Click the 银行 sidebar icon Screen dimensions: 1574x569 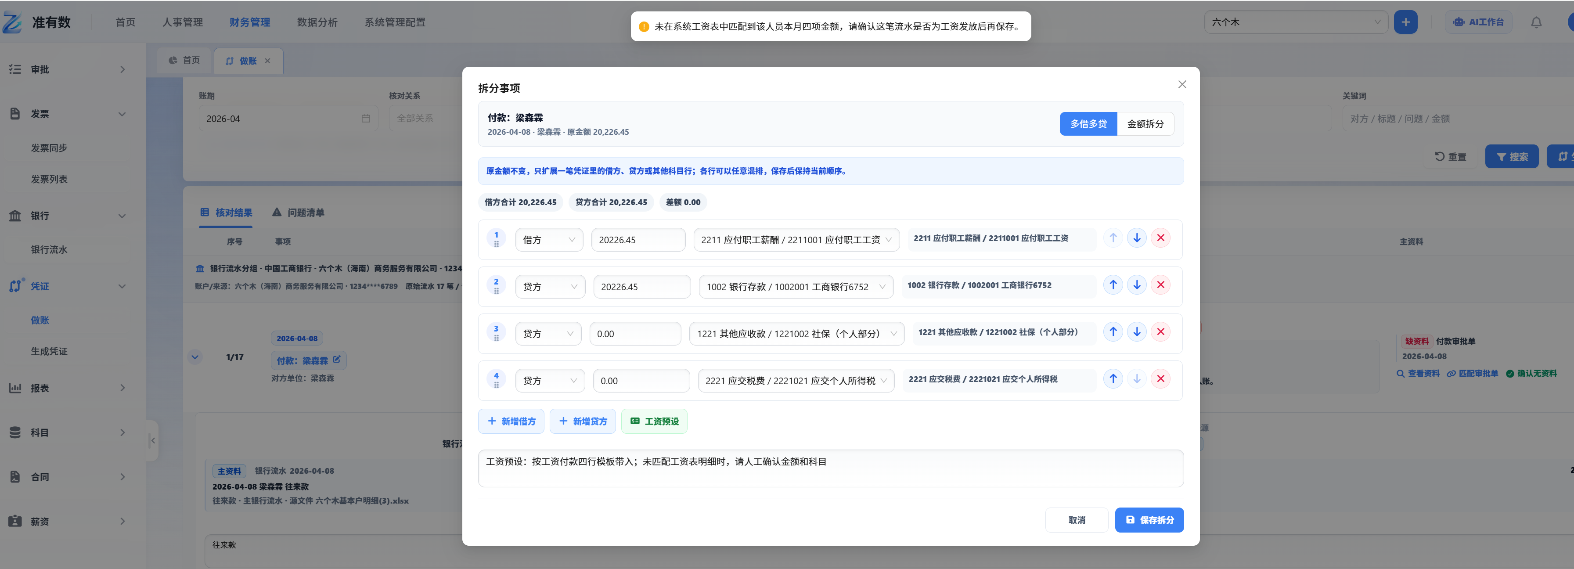click(x=15, y=216)
